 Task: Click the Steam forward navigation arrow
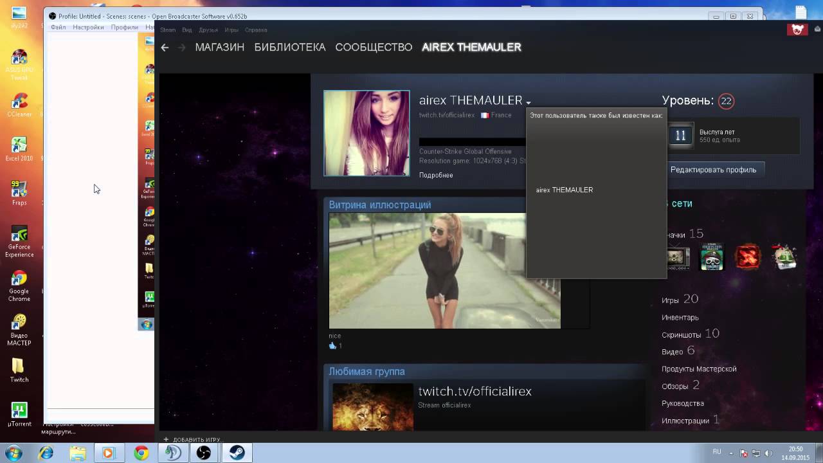pos(181,48)
